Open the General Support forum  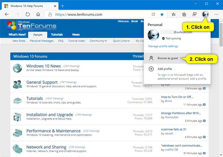(42, 82)
